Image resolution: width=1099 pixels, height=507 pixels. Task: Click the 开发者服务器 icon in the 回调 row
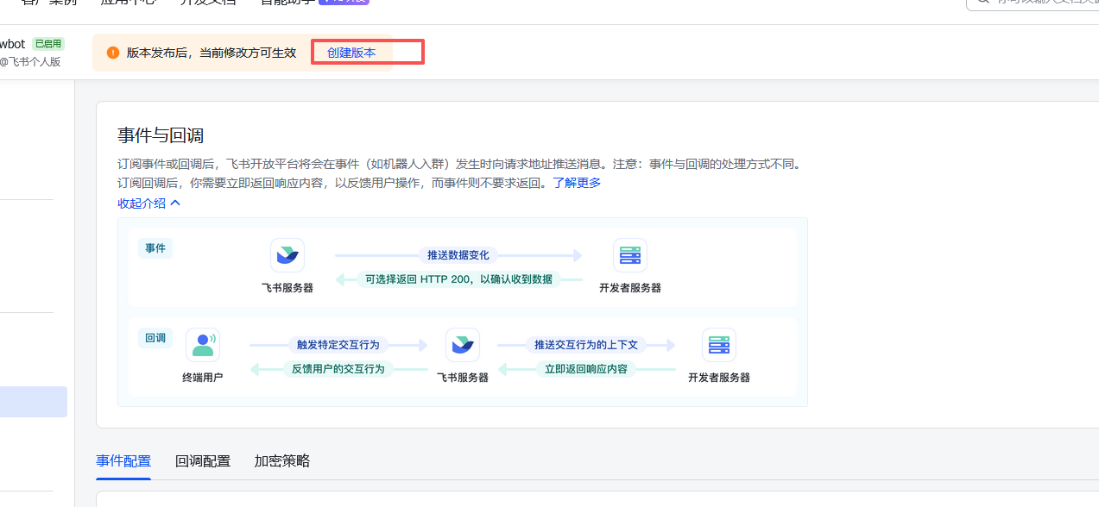[x=719, y=345]
